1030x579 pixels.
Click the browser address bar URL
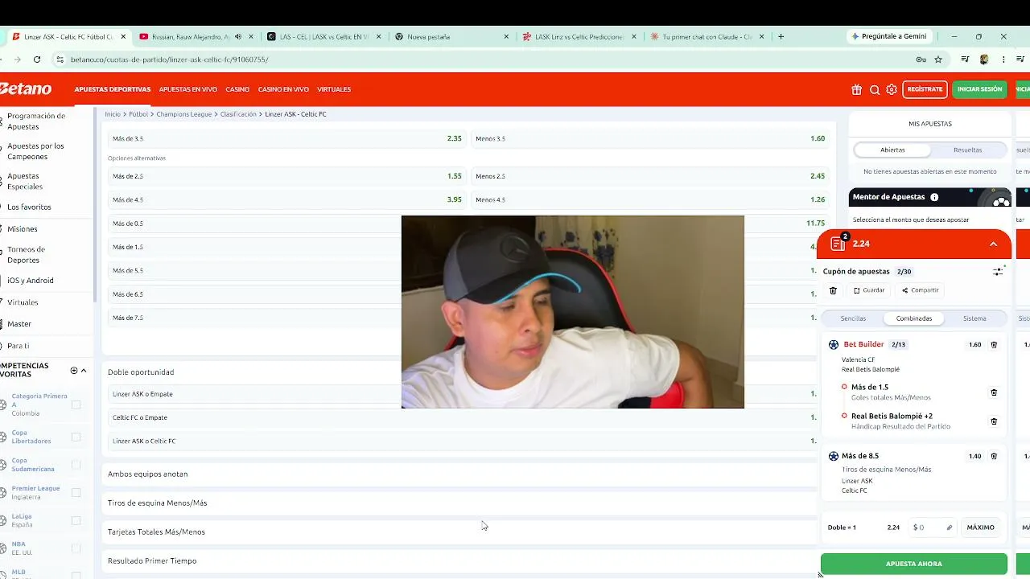pos(169,60)
